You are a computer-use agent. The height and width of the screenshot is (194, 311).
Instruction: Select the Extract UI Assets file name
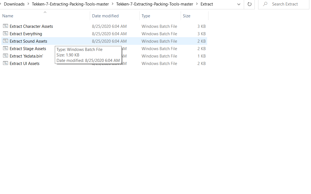[x=25, y=64]
